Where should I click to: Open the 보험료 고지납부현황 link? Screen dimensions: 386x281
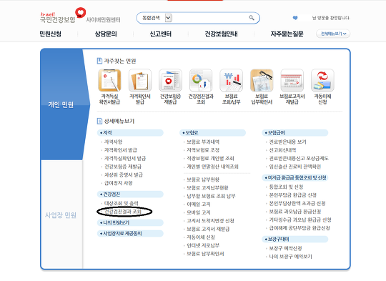207,187
